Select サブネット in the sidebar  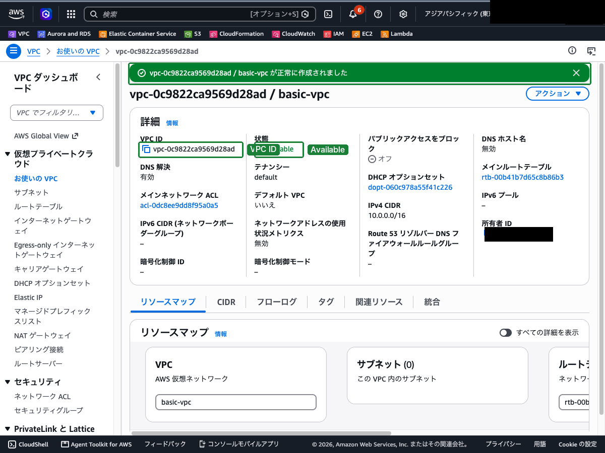click(31, 192)
